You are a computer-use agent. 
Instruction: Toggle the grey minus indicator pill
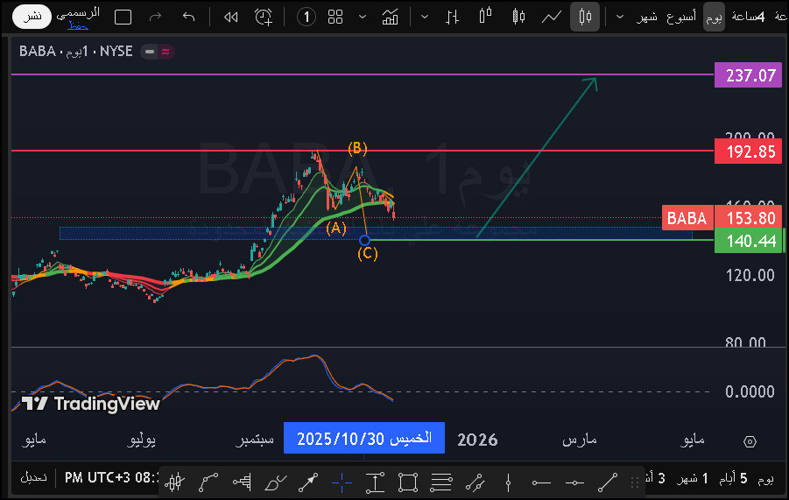(150, 52)
